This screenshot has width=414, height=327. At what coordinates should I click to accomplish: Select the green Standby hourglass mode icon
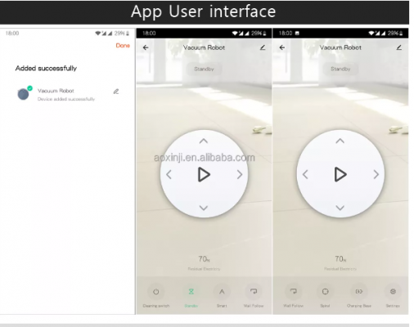tap(191, 292)
